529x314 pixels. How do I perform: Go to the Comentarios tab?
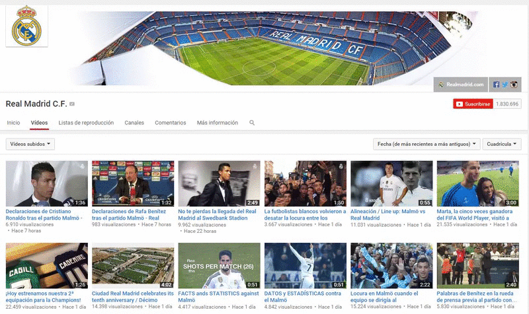coord(171,123)
